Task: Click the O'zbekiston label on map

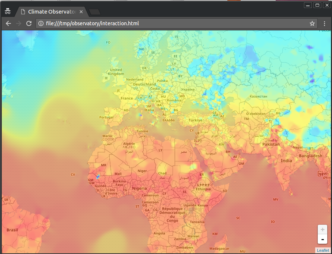Action: click(256, 114)
